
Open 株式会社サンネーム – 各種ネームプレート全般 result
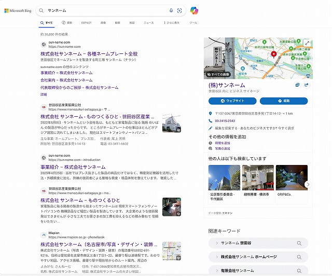(89, 53)
